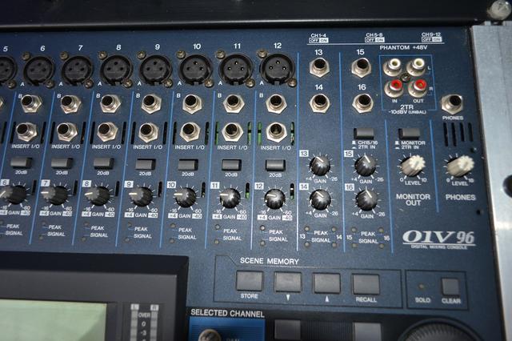Image resolution: width=512 pixels, height=341 pixels.
Task: Select the channel 13 jack input
Action: click(x=320, y=68)
